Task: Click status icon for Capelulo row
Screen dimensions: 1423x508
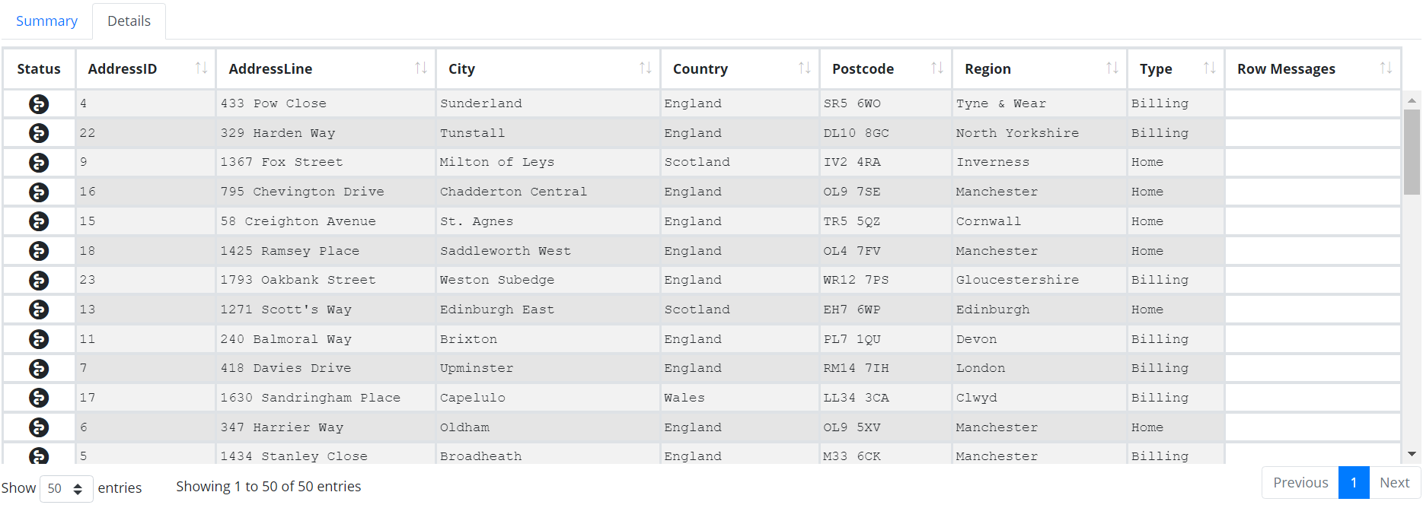Action: pos(39,398)
